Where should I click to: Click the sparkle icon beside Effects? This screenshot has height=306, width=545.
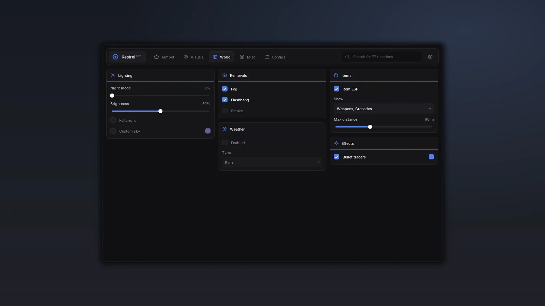click(336, 143)
